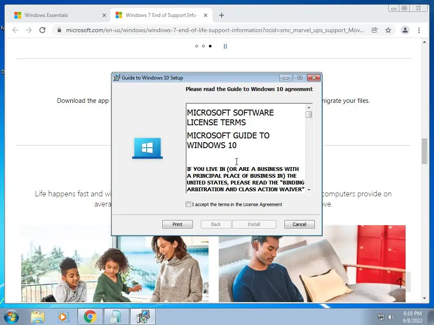Accept the License Agreement terms checkbox

pyautogui.click(x=188, y=204)
